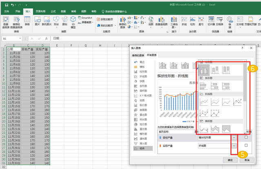
Task: Click the 确定 button
Action: point(230,160)
